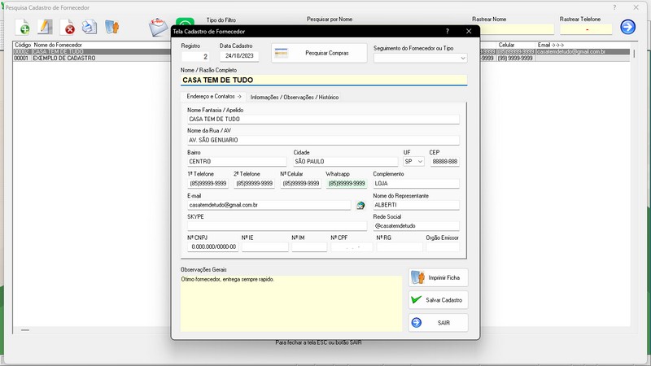Viewport: 651px width, 366px height.
Task: Click help question mark on supplier dialog
Action: point(447,31)
